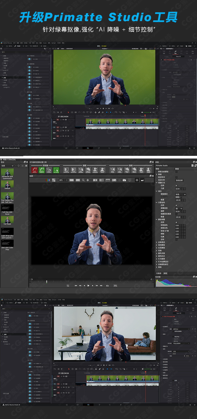Collapse the 调整灯光 group
Image resolution: width=197 pixels, height=419 pixels.
pyautogui.click(x=157, y=183)
